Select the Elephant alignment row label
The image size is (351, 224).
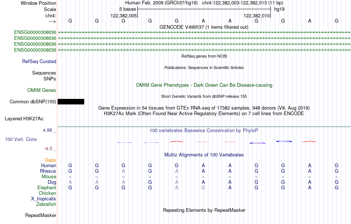47,187
